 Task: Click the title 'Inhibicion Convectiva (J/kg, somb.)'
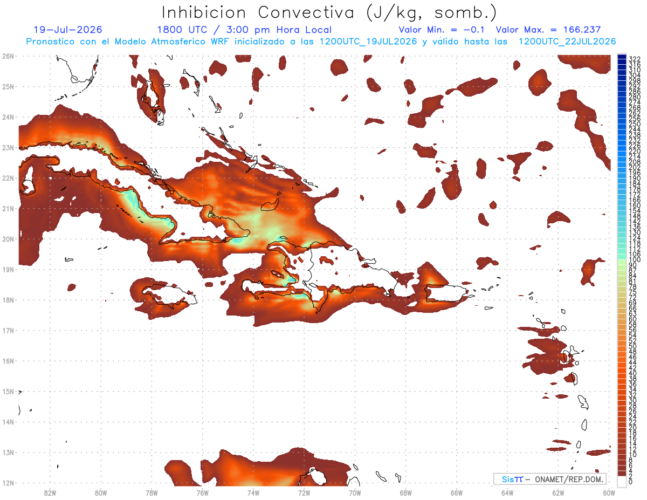pyautogui.click(x=329, y=13)
